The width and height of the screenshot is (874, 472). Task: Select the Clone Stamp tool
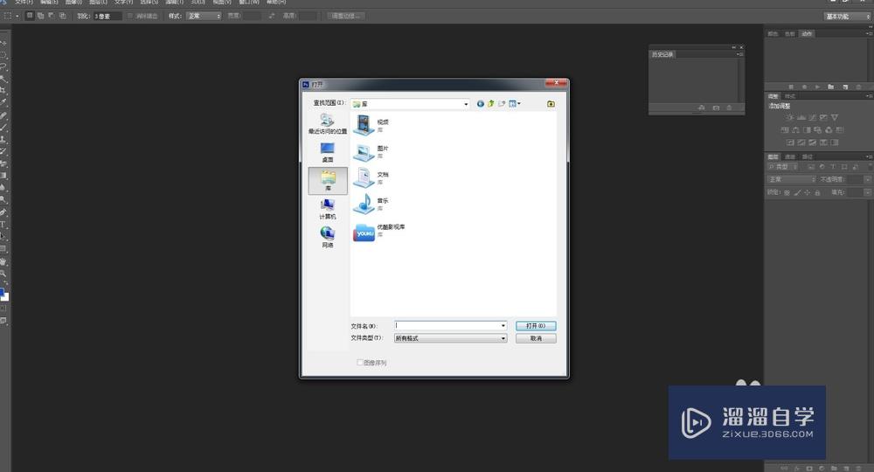tap(3, 139)
